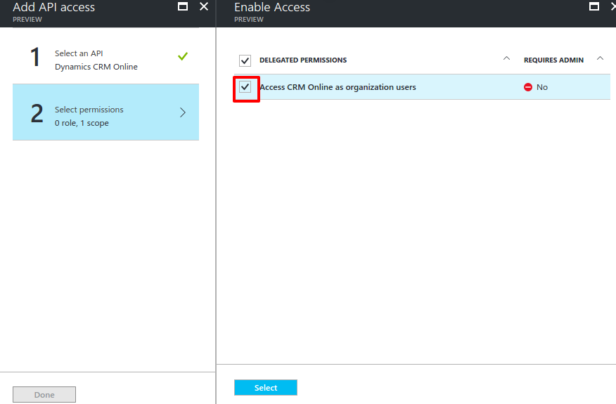Click the Done button

tap(44, 395)
